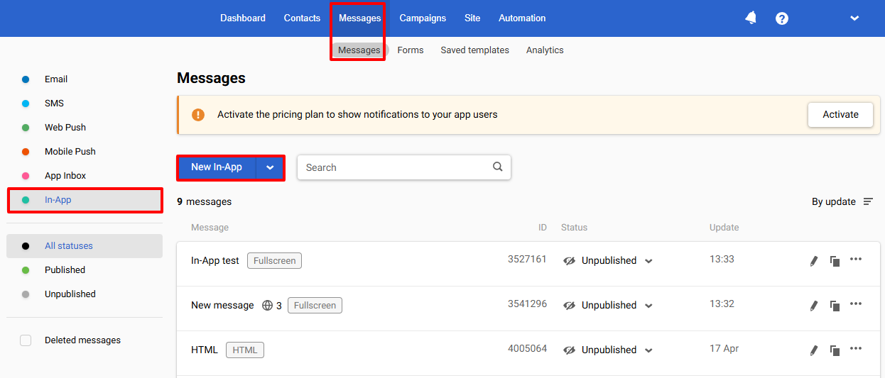
Task: Open the New message name link
Action: coord(222,306)
